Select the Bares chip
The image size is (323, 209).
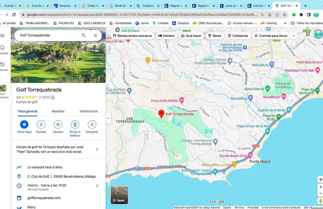click(x=215, y=36)
